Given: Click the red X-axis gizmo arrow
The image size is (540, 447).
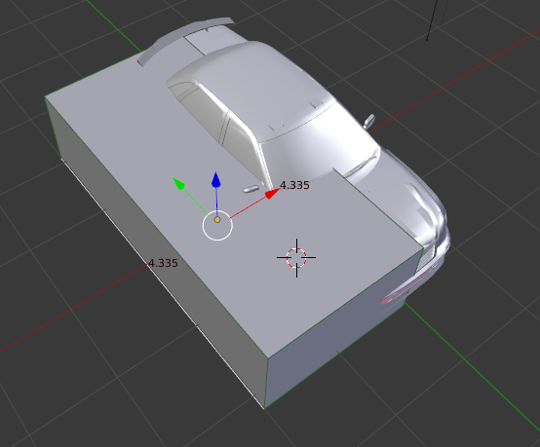Looking at the screenshot, I should click(x=272, y=194).
